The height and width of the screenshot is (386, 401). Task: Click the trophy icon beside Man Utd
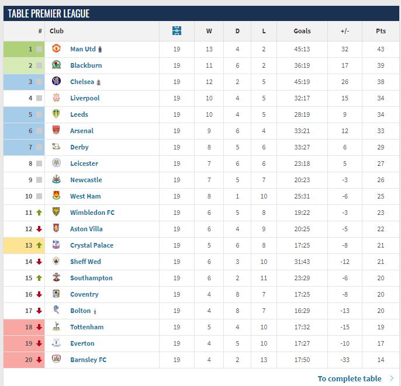[101, 49]
